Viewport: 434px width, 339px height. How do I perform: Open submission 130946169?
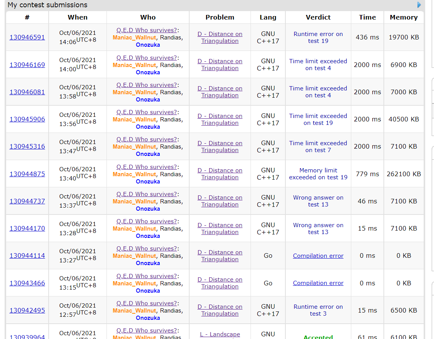[27, 65]
